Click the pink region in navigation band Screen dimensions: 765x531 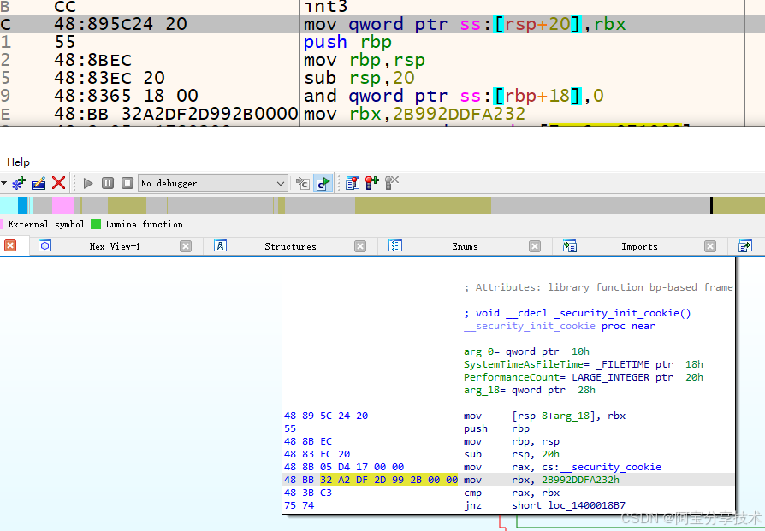point(63,205)
